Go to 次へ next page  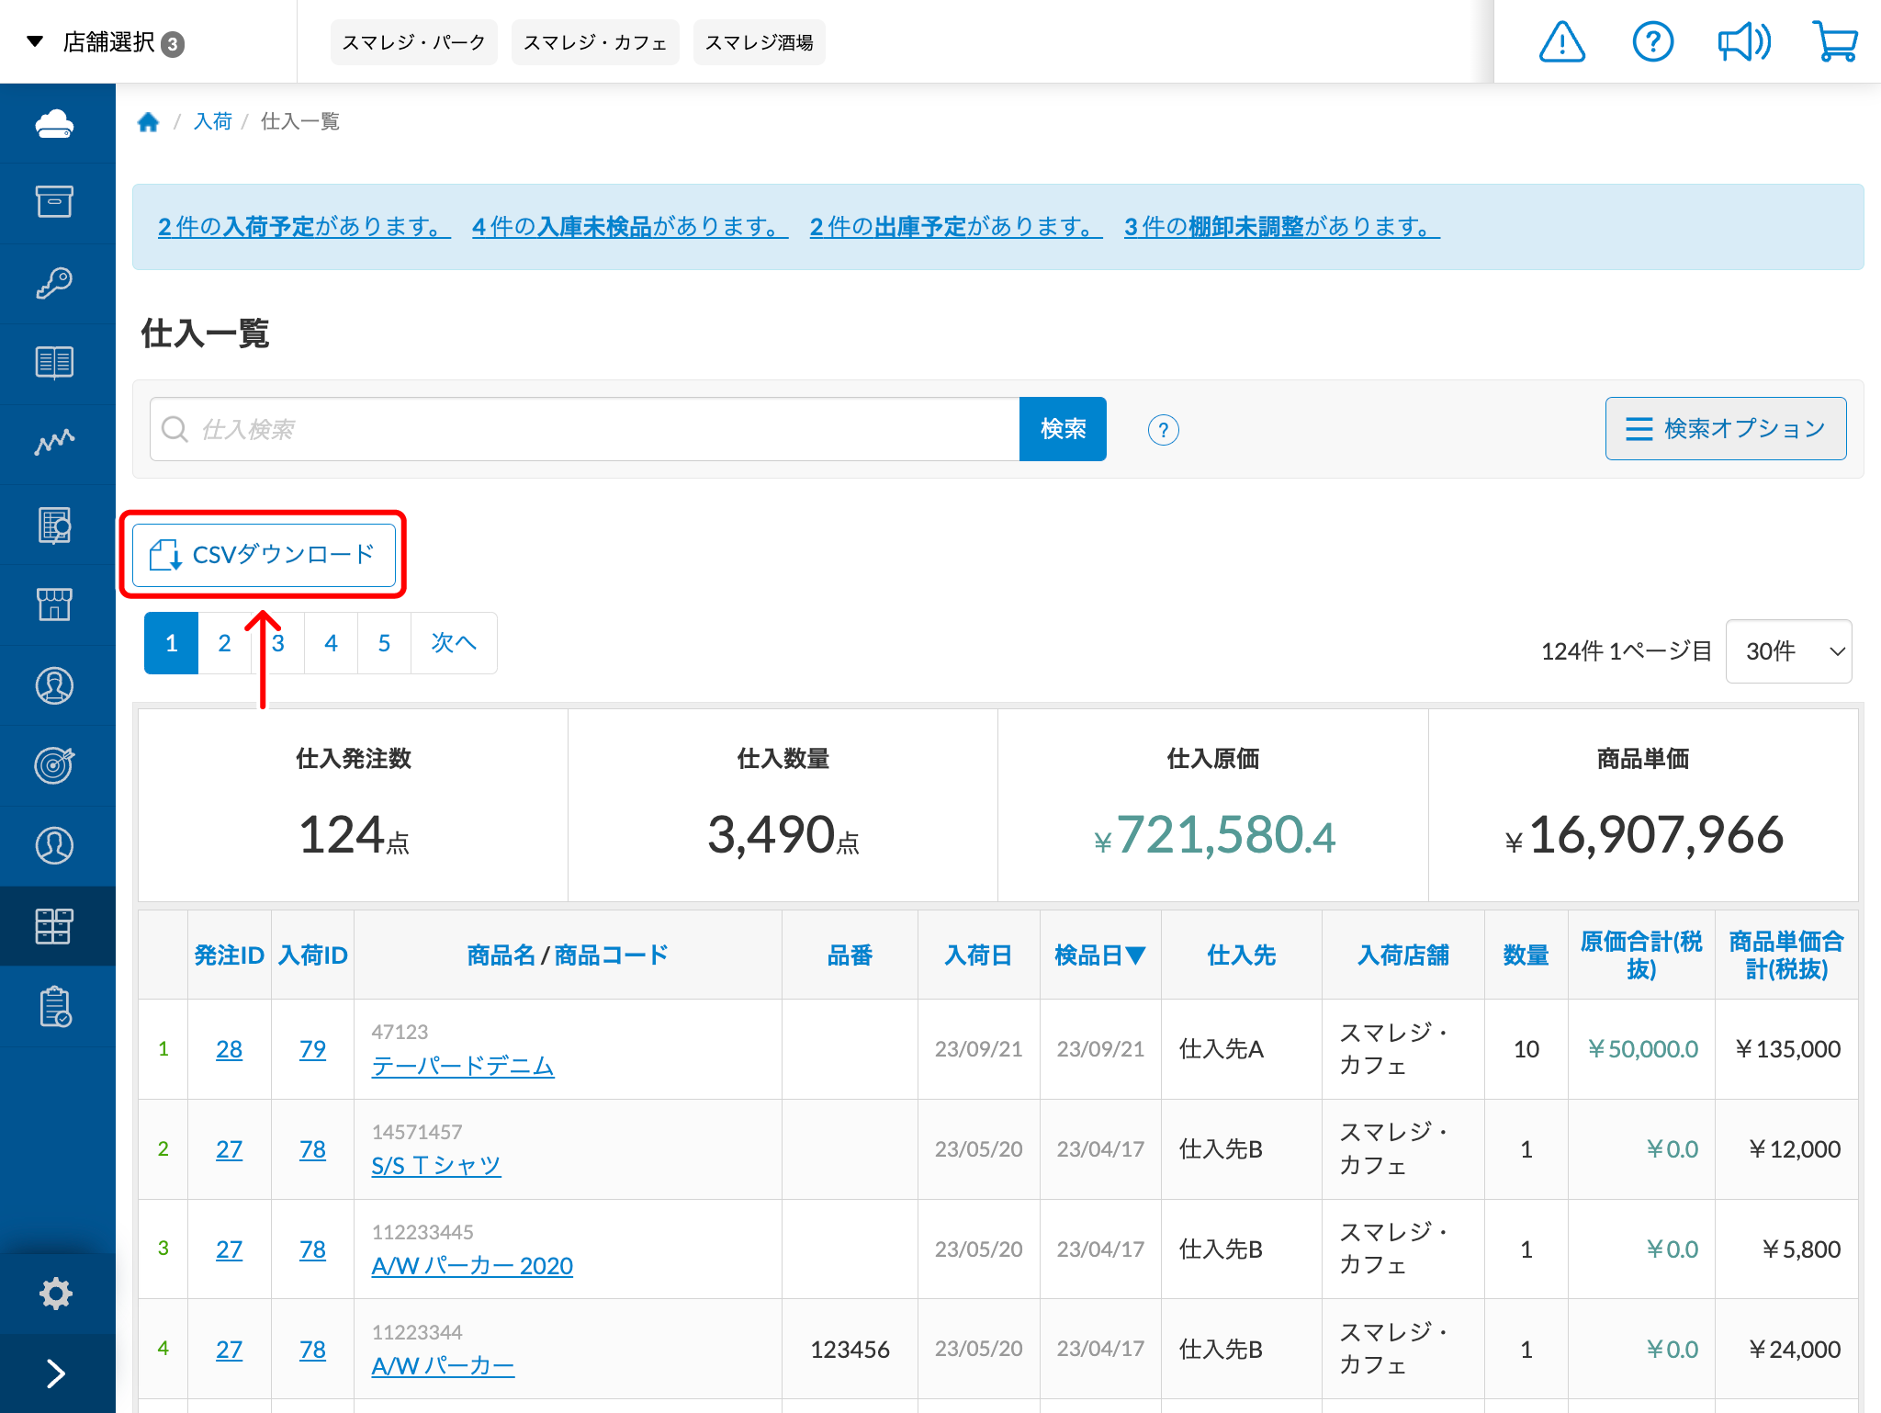pyautogui.click(x=454, y=643)
